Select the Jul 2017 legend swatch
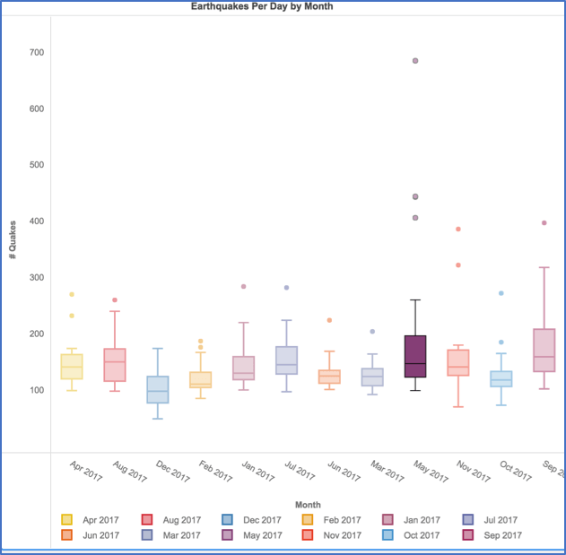The height and width of the screenshot is (555, 566). pyautogui.click(x=467, y=520)
